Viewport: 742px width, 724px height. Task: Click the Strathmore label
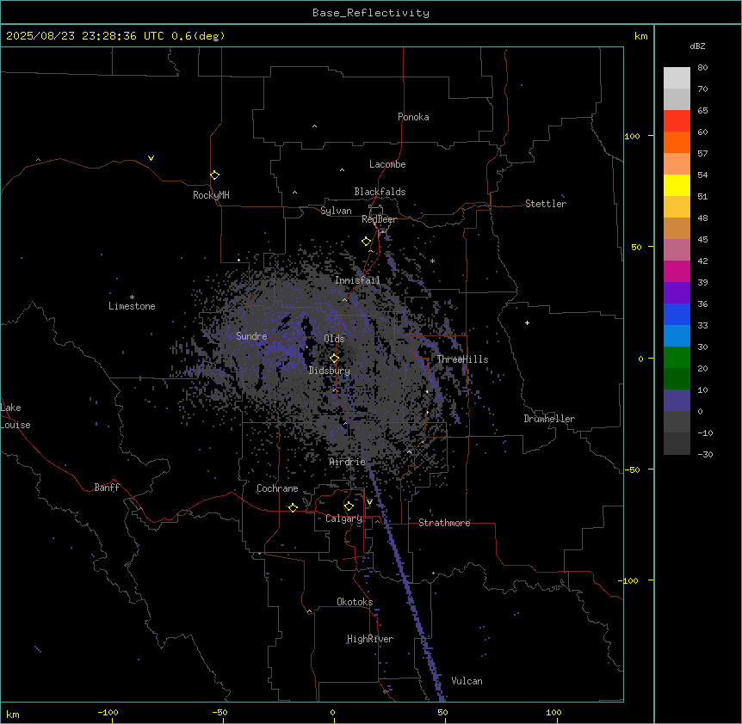coord(444,523)
